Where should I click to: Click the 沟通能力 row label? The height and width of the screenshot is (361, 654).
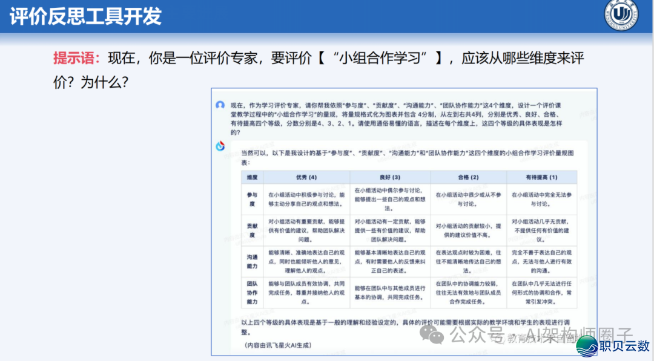(x=251, y=260)
